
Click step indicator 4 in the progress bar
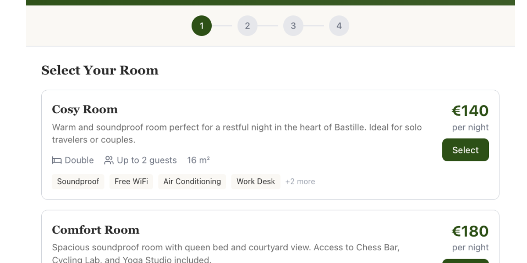coord(339,25)
